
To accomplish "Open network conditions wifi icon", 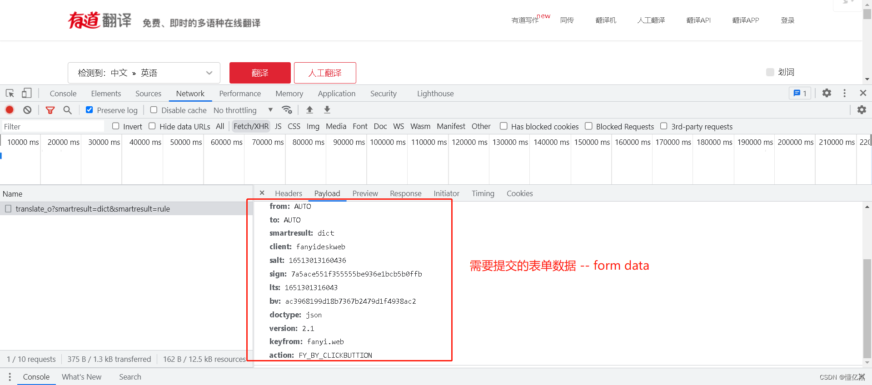I will 287,110.
